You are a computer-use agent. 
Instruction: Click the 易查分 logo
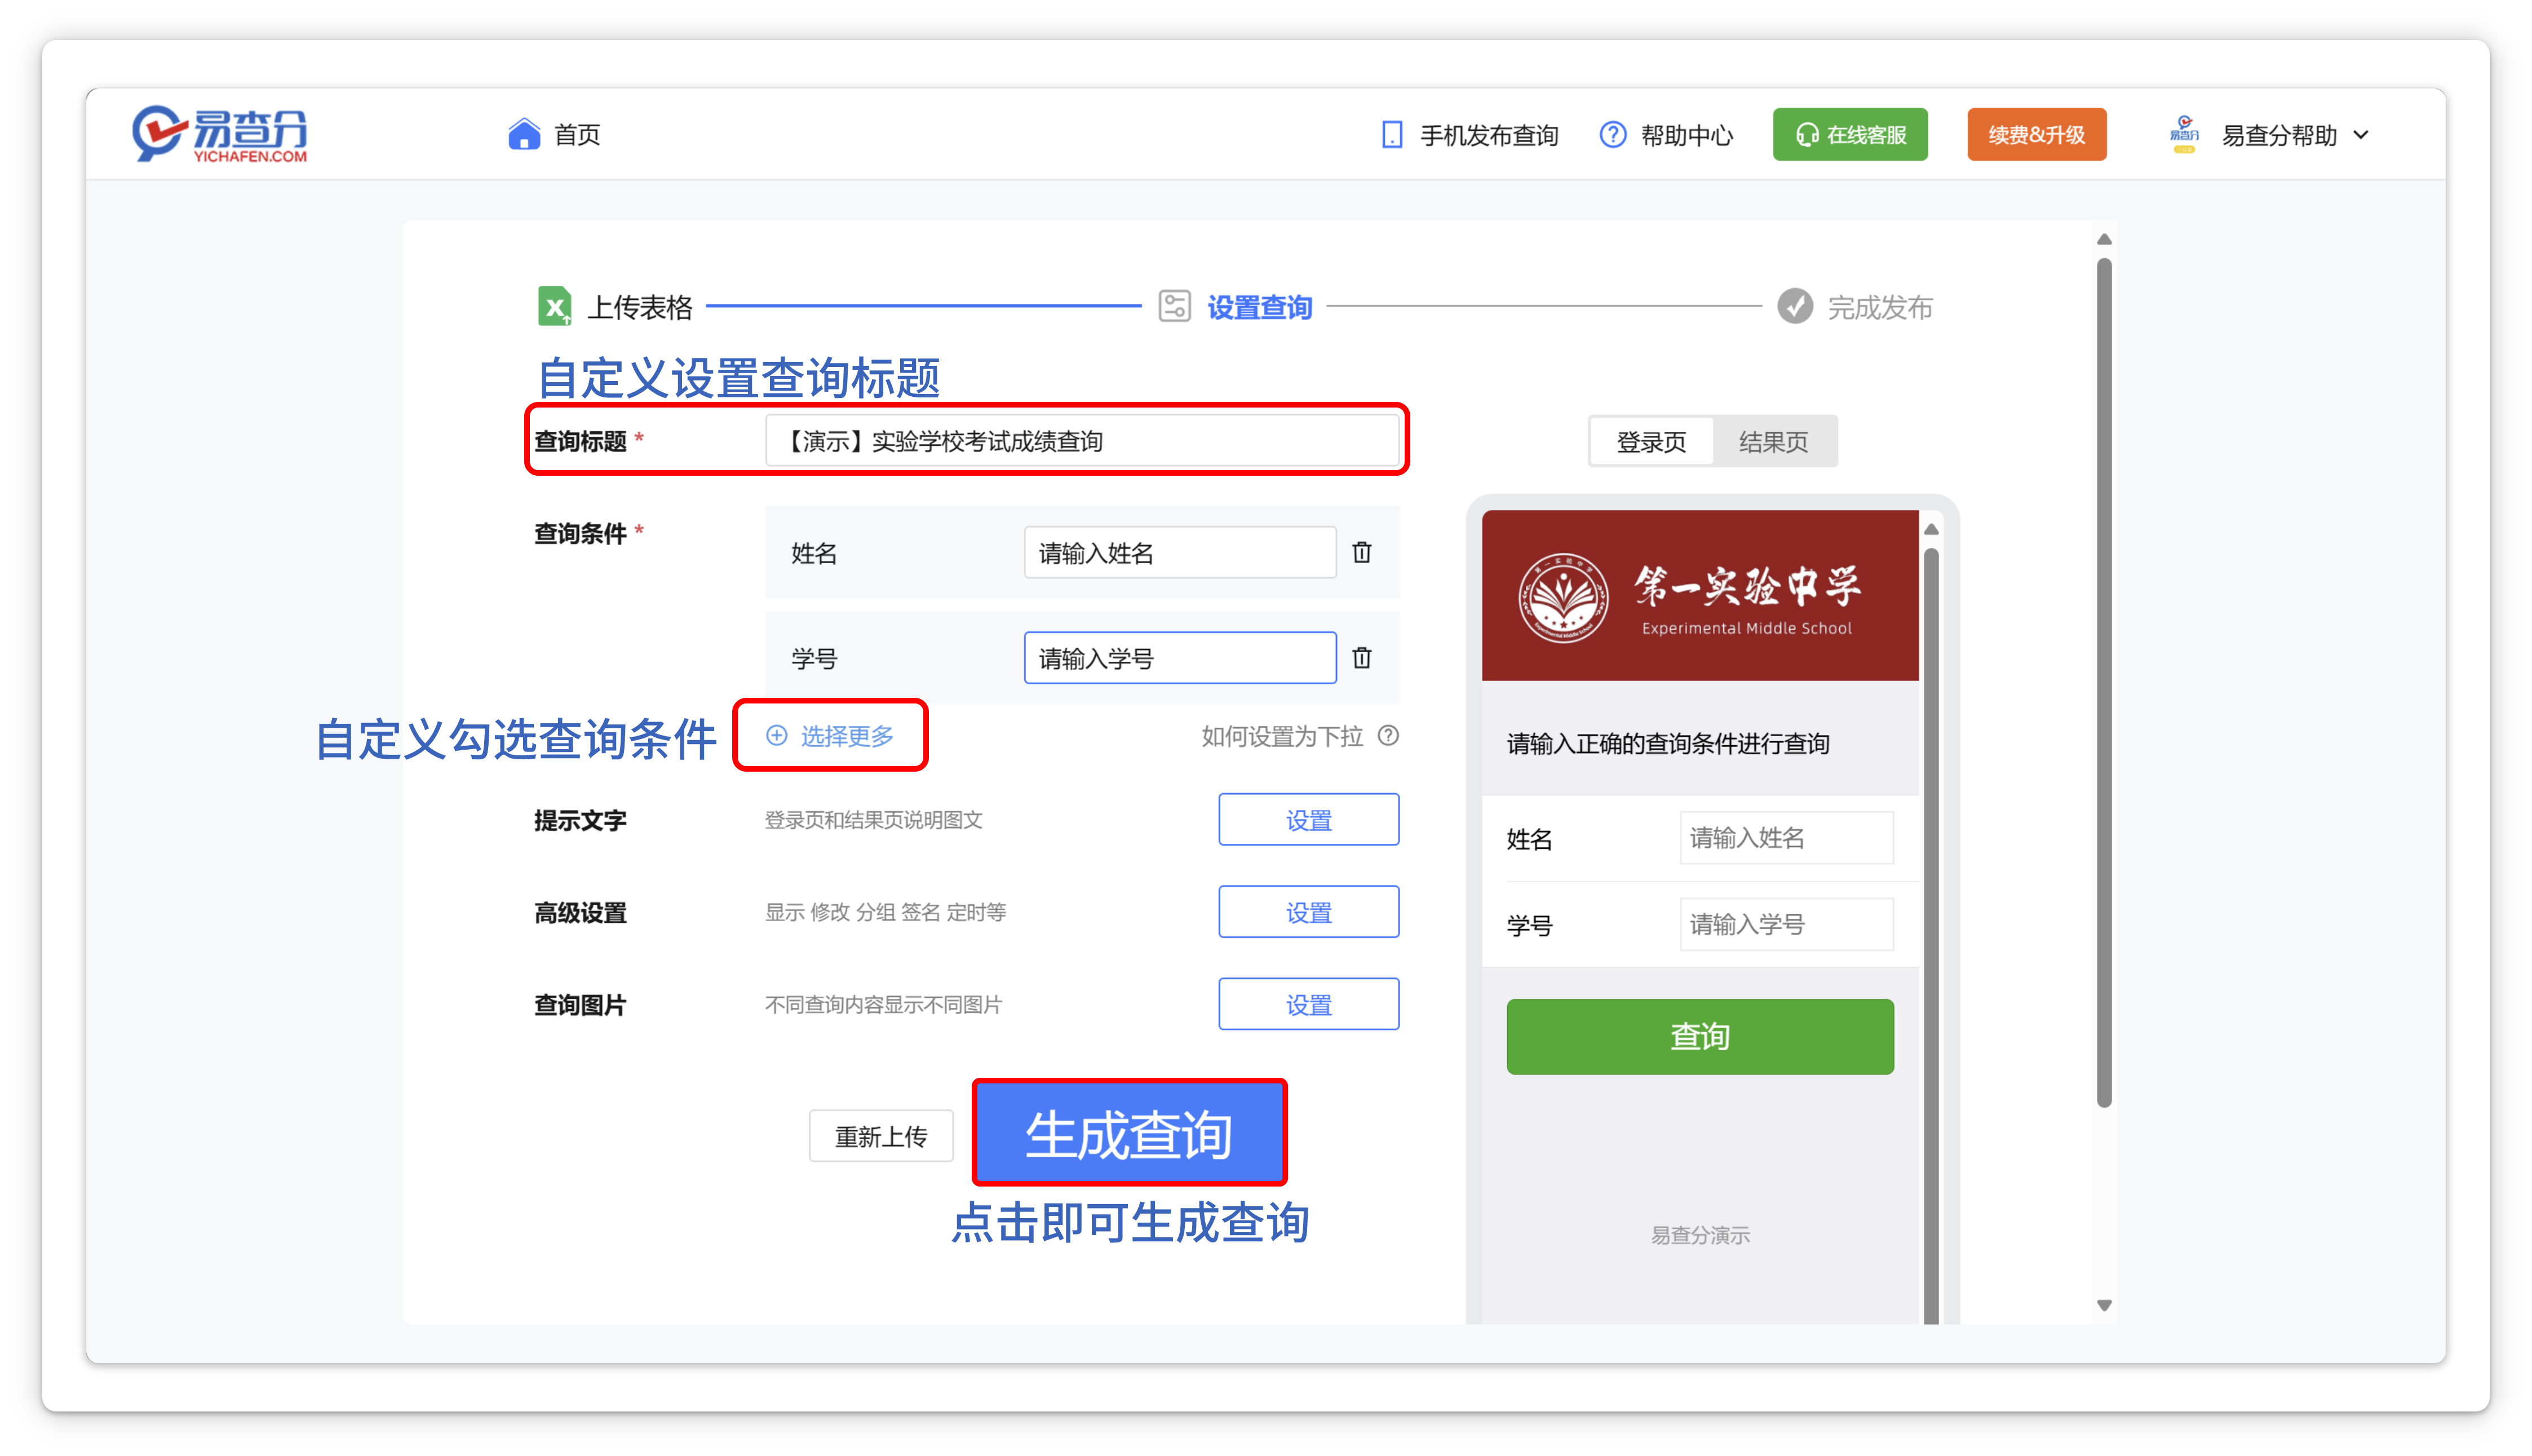tap(219, 134)
